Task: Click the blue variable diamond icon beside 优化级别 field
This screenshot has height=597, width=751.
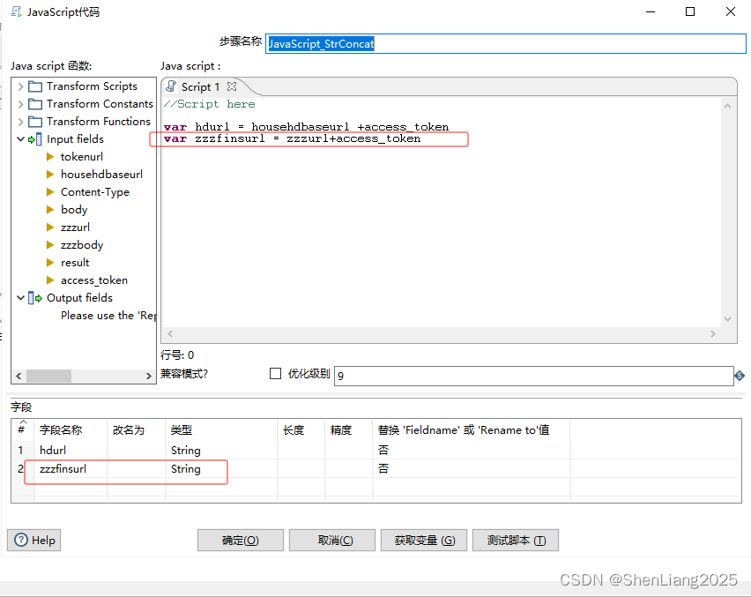Action: coord(740,375)
